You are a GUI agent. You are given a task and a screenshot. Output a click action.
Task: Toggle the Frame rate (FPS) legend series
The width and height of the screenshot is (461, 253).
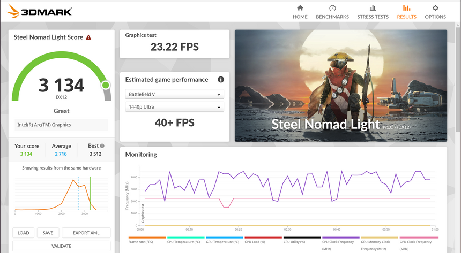[x=147, y=241]
